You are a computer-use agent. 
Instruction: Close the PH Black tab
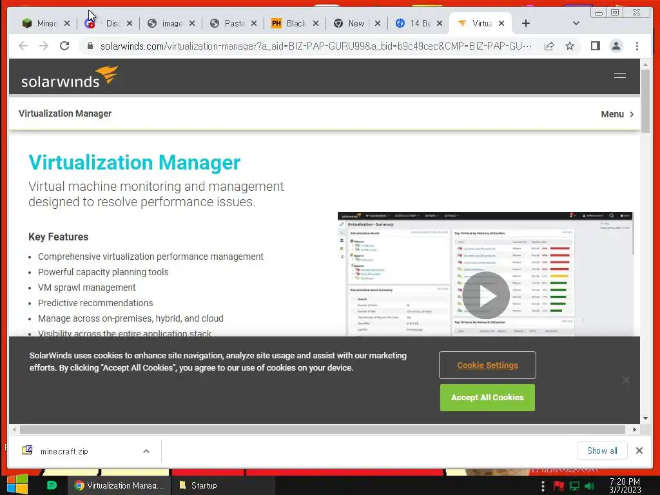316,24
